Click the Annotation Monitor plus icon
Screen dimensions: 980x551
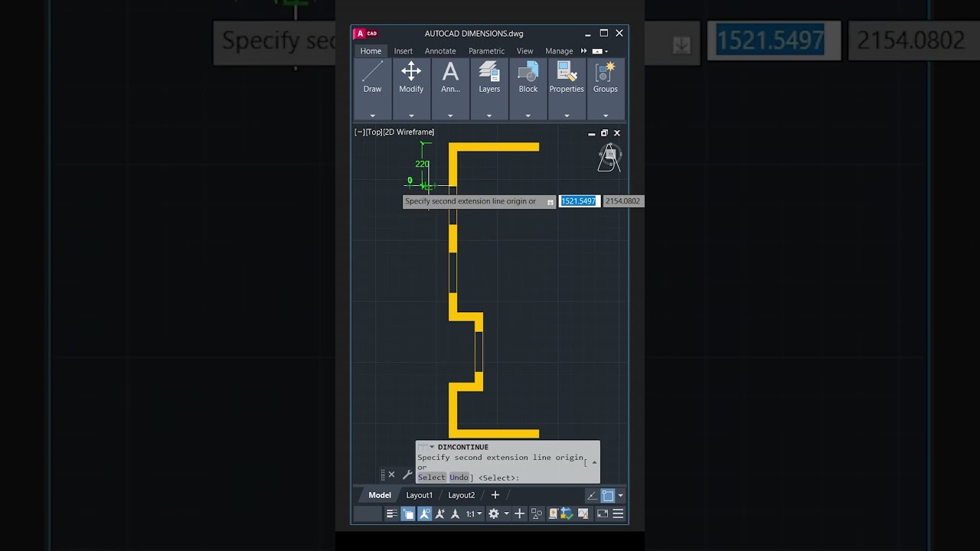click(x=519, y=514)
